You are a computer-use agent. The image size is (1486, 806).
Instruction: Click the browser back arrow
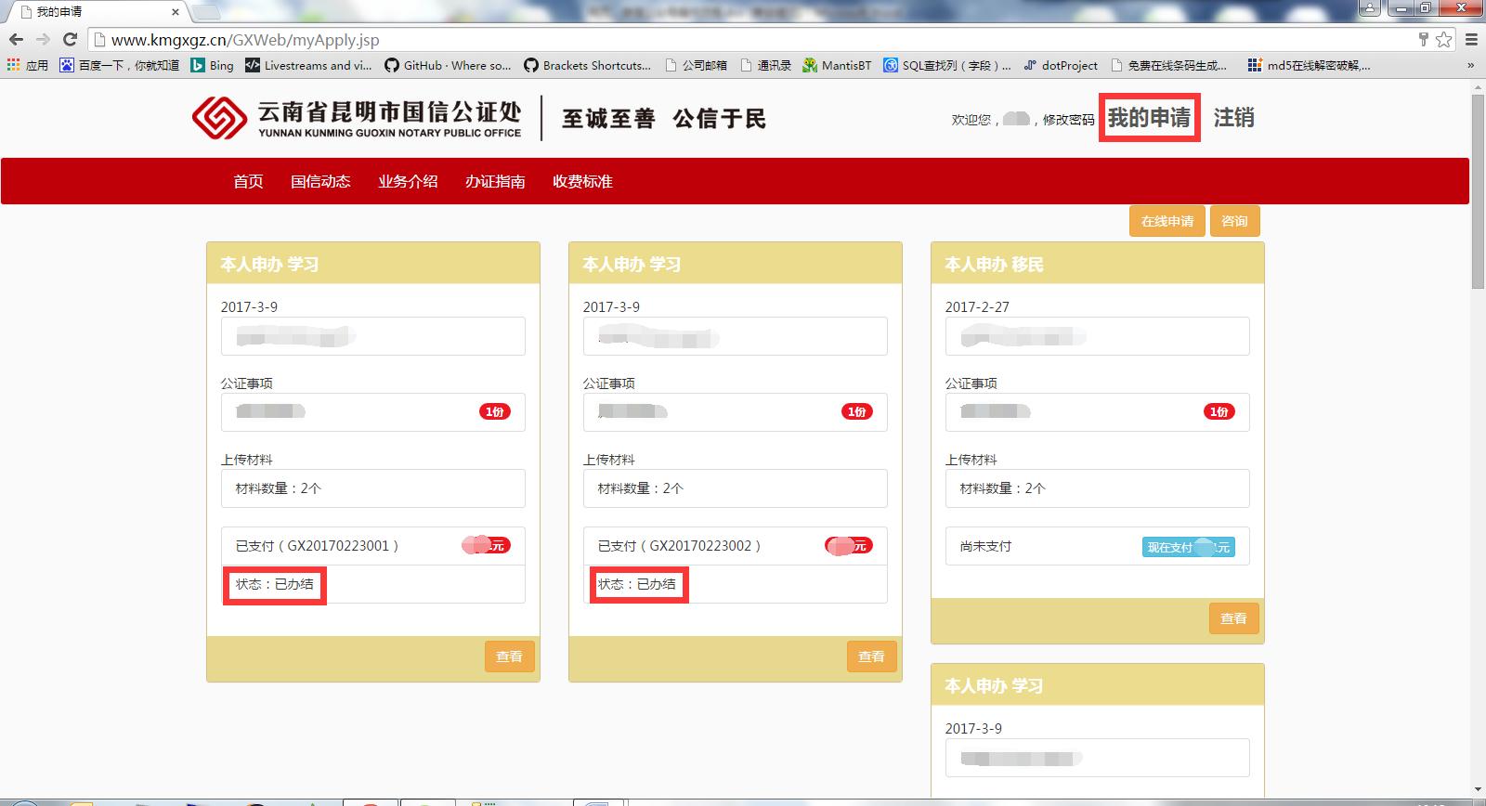click(x=16, y=39)
